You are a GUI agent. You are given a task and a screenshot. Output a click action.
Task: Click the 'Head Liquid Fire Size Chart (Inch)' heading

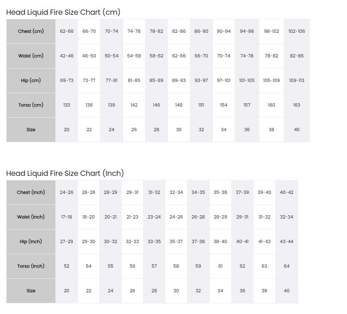(65, 173)
